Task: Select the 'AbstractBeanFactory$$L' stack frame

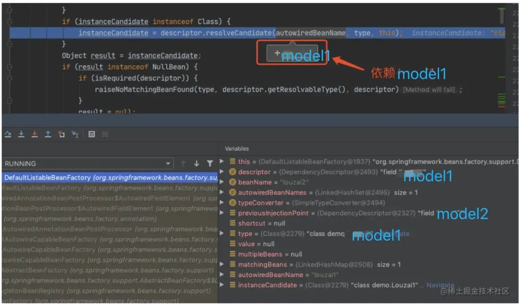Action: (110, 281)
